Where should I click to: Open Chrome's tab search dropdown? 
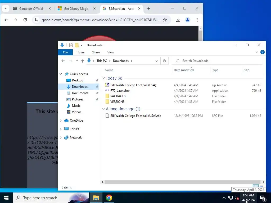(6, 8)
